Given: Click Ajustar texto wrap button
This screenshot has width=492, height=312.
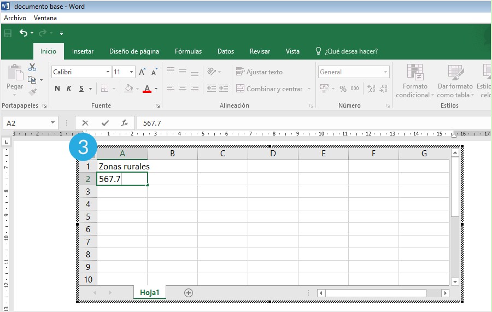Looking at the screenshot, I should (x=259, y=72).
